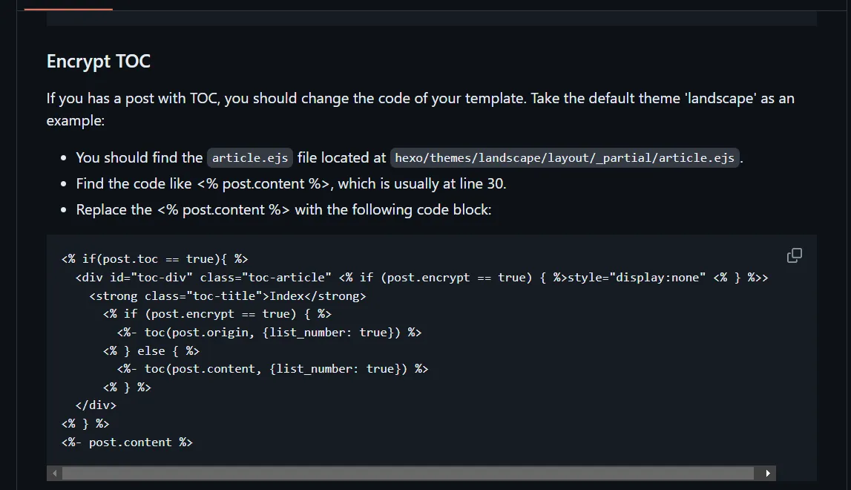Click the "if(post.toc == true)" code line

coord(154,259)
